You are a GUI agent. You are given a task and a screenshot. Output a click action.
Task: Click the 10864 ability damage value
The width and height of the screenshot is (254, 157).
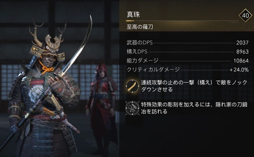[x=241, y=61]
